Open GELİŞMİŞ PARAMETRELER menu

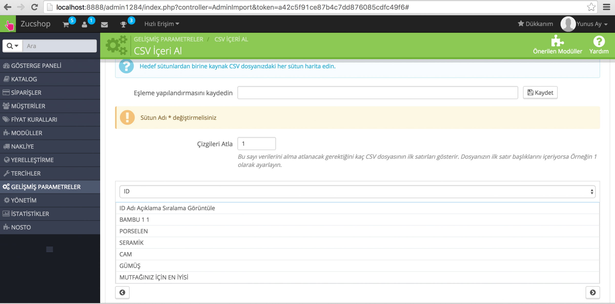(x=50, y=187)
